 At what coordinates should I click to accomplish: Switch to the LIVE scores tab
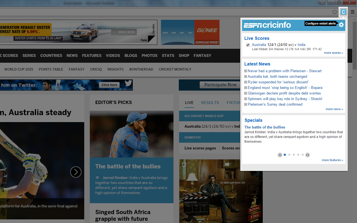tap(189, 103)
